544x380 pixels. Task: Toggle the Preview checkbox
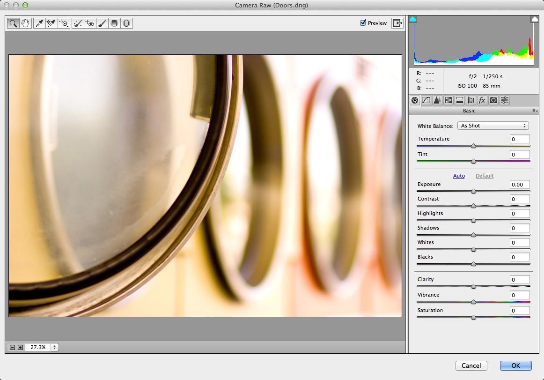click(x=363, y=22)
